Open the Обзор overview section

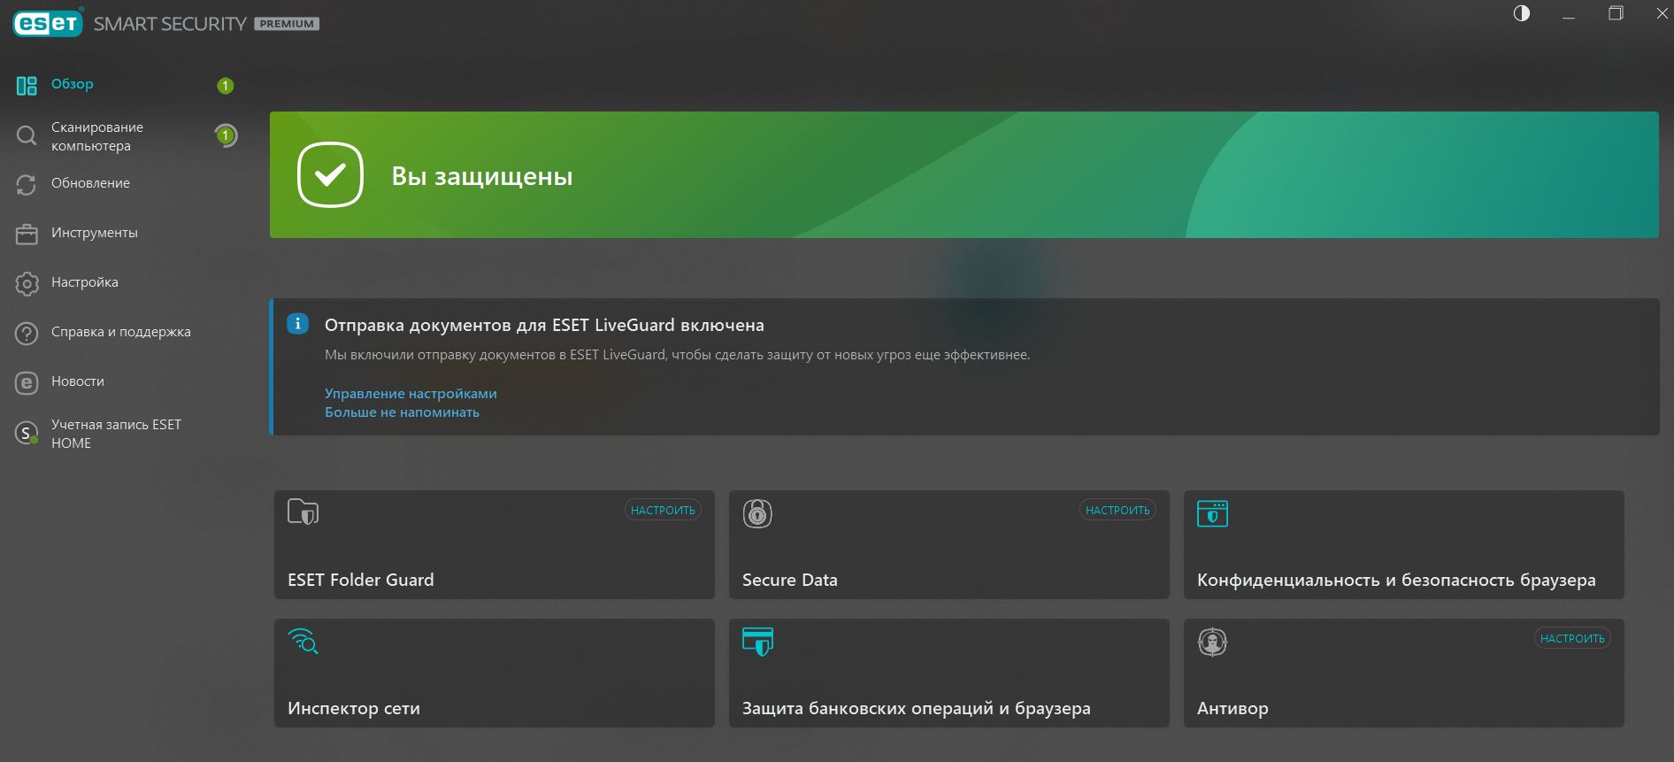point(72,84)
